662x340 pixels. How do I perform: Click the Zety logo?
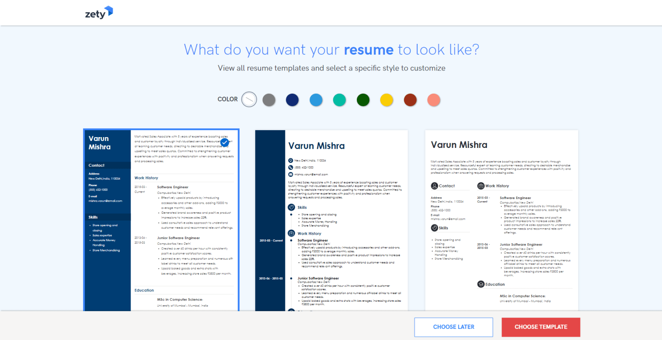(x=99, y=12)
